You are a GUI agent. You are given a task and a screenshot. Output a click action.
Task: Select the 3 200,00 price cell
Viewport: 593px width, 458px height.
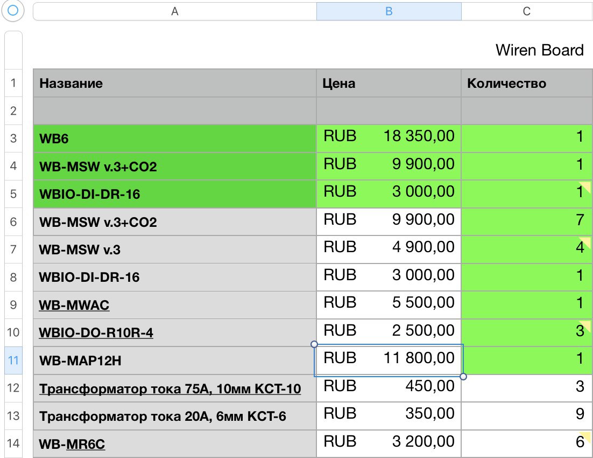[x=389, y=443]
